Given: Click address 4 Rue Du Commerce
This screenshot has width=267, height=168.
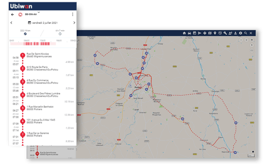Looking at the screenshot, I should click(x=43, y=82).
